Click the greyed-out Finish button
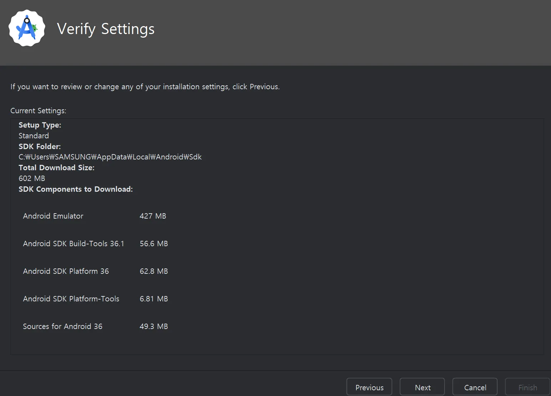The image size is (551, 396). pos(527,387)
